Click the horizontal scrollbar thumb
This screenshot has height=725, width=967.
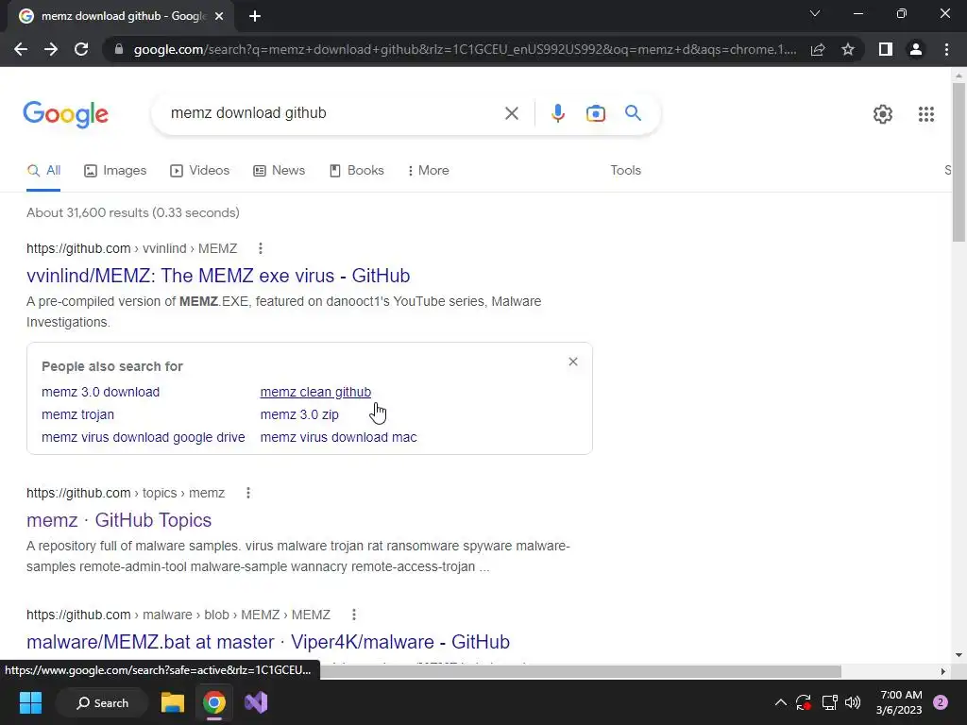580,671
